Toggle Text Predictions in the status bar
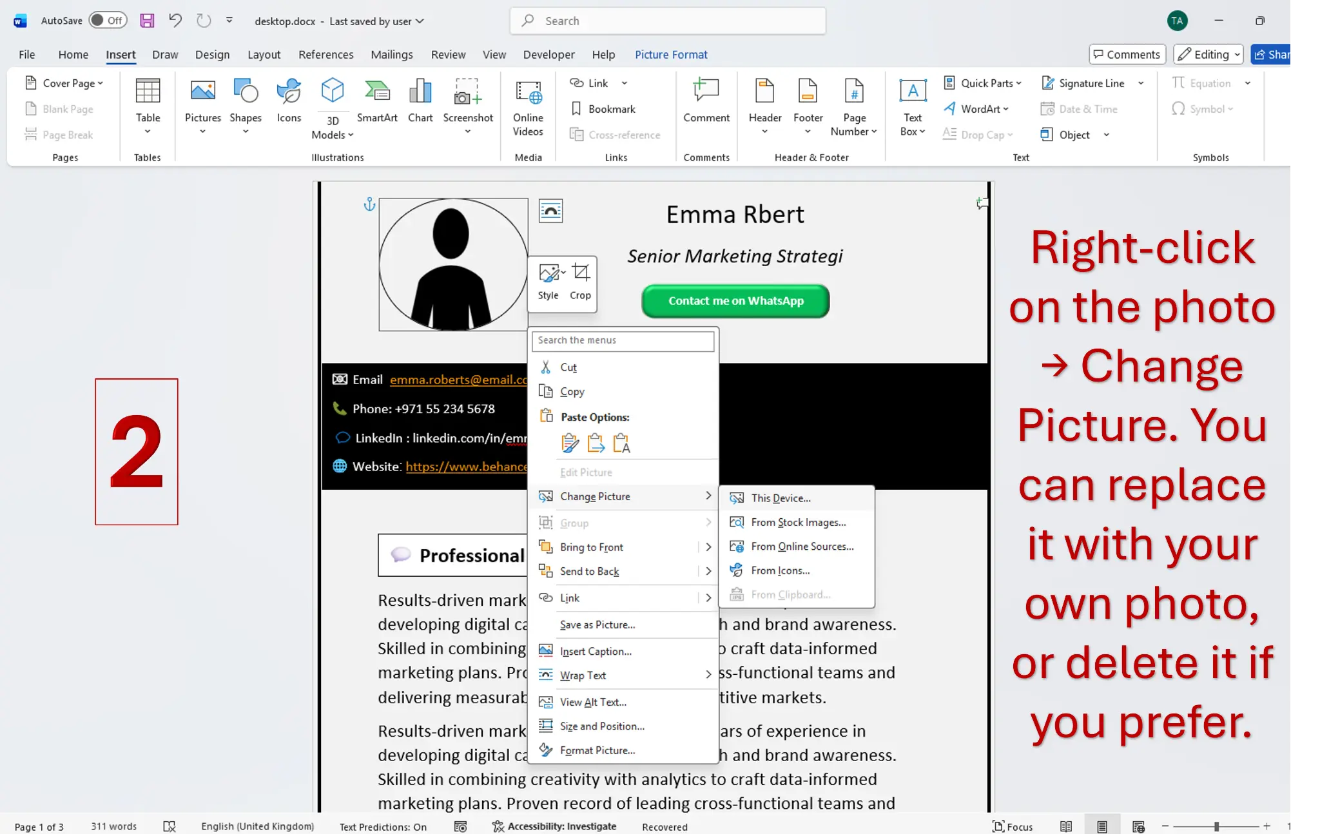1320x834 pixels. tap(382, 826)
